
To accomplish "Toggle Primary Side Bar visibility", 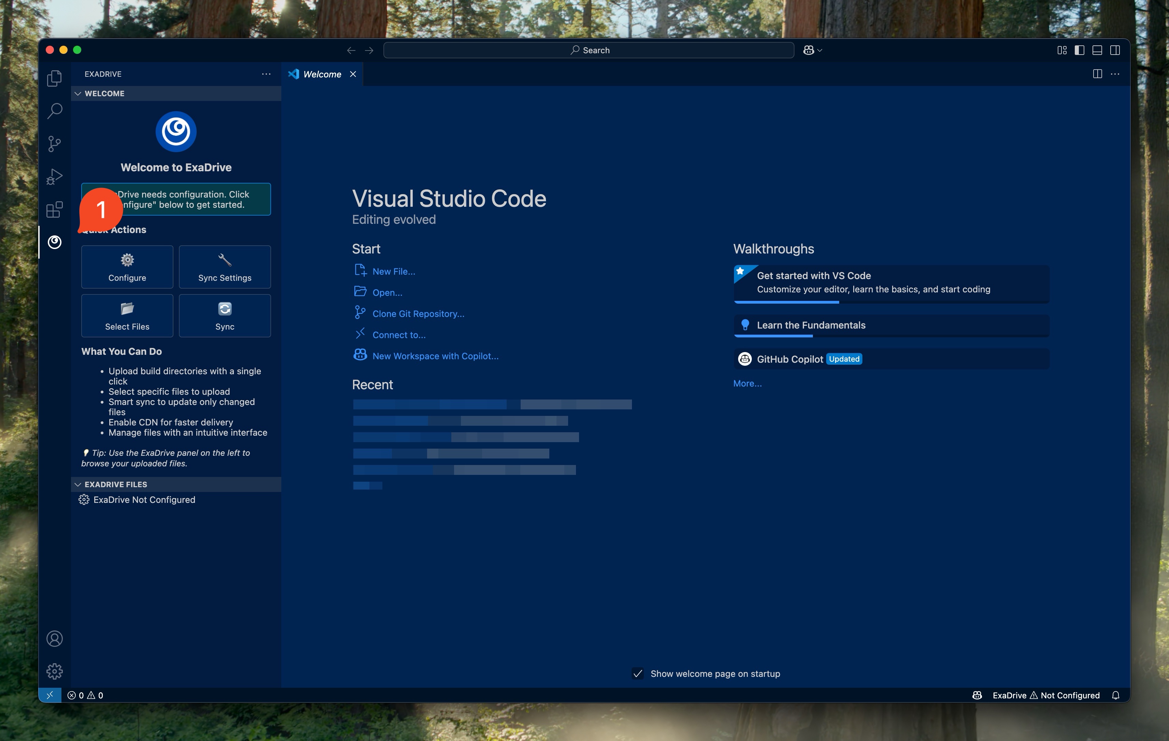I will pyautogui.click(x=1079, y=50).
